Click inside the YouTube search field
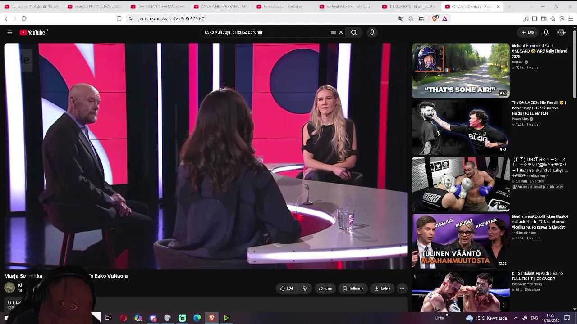Image resolution: width=577 pixels, height=324 pixels. [266, 32]
